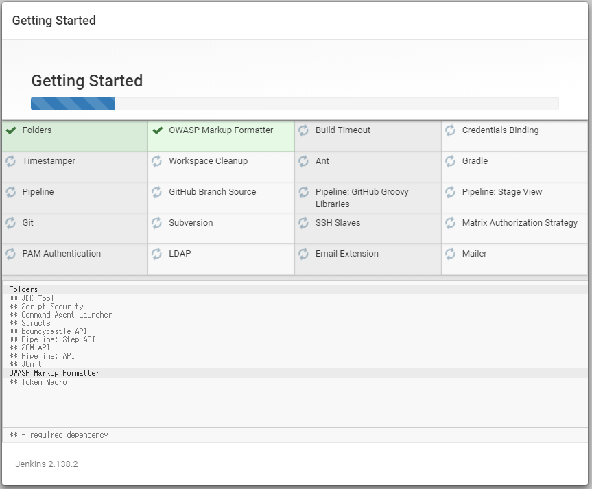Click the Folders heading in the log panel

pos(23,289)
